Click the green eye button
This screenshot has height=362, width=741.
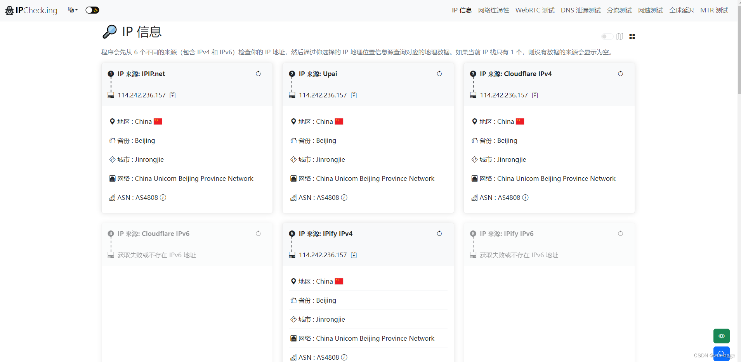click(721, 336)
